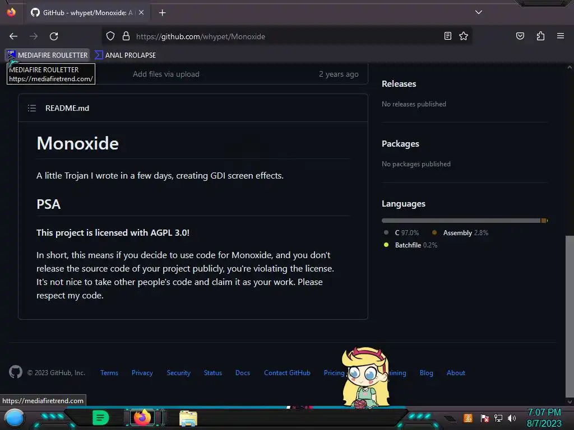Select the GitHub whypet/Monoxide tab

coord(87,13)
